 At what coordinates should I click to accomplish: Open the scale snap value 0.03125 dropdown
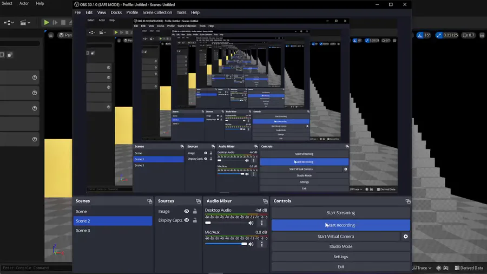451,35
